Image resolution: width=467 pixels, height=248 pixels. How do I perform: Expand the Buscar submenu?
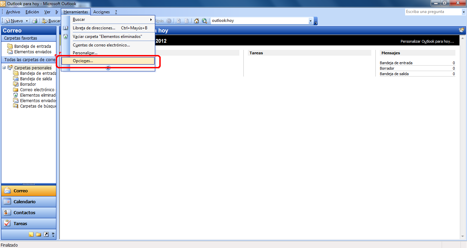point(108,19)
